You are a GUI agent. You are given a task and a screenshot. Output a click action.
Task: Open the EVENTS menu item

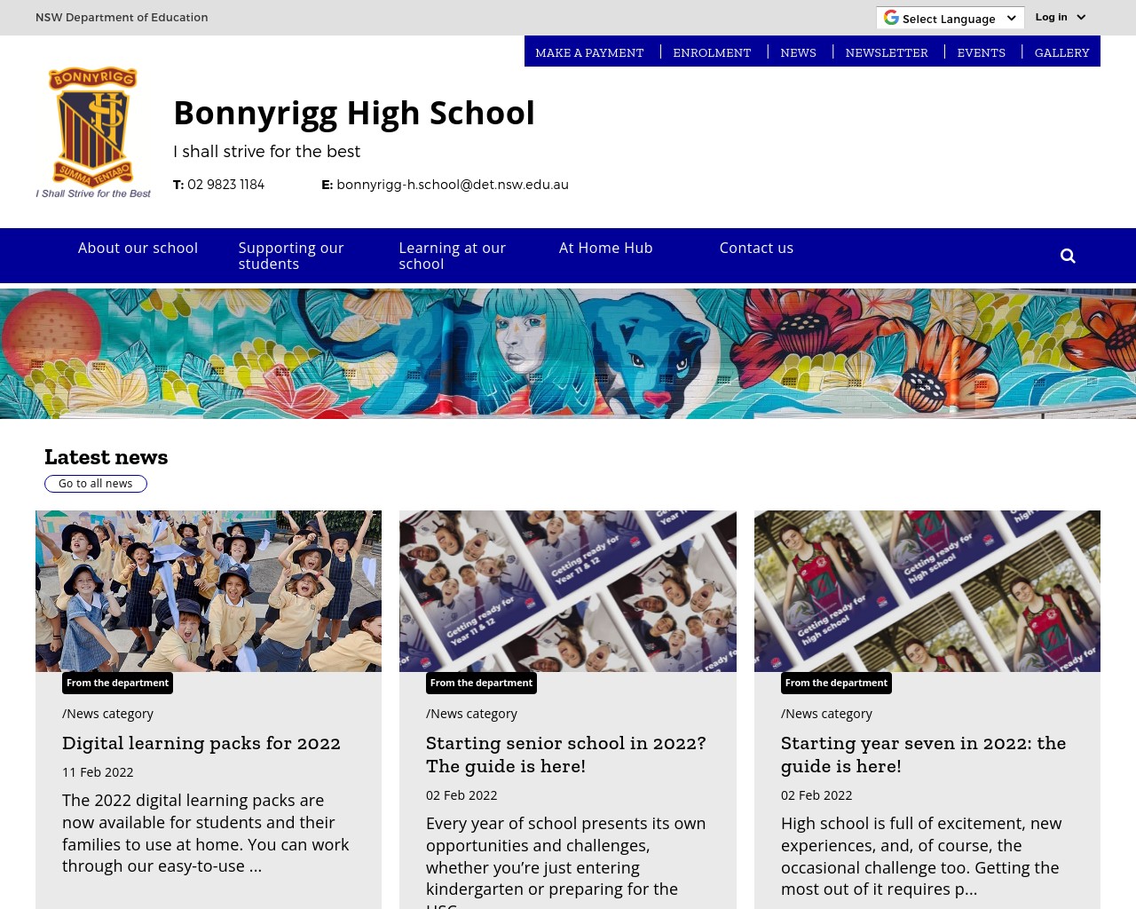coord(981,52)
